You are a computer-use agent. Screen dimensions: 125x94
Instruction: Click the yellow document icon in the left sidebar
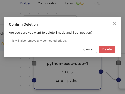(2, 44)
